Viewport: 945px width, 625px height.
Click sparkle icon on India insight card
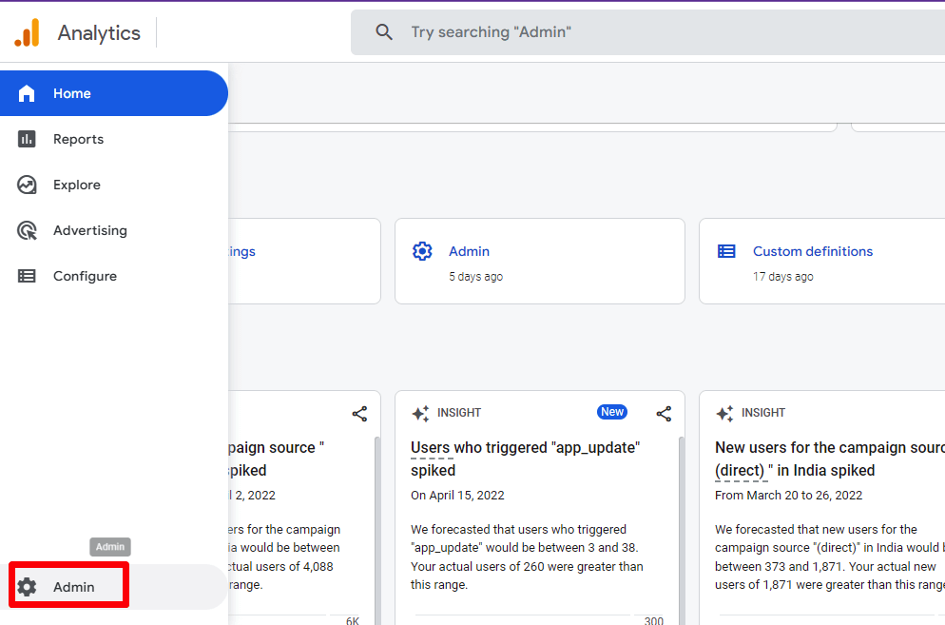pyautogui.click(x=725, y=413)
